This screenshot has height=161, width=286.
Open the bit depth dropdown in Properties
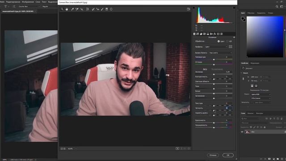click(x=261, y=98)
